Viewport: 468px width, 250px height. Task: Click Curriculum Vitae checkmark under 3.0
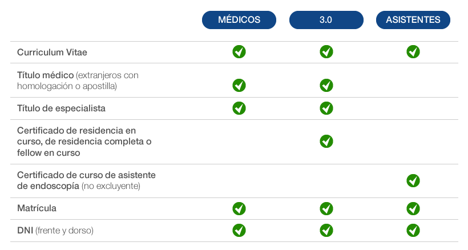tap(326, 52)
